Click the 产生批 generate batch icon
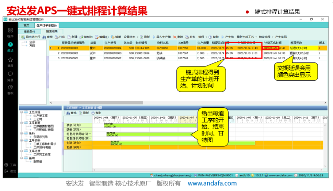Screen dimensions: 333x191 [223, 37]
